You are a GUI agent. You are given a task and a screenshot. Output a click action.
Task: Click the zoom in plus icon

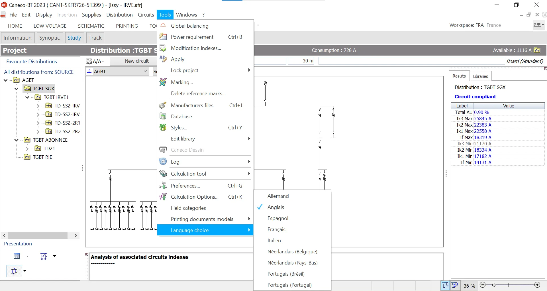pos(537,285)
